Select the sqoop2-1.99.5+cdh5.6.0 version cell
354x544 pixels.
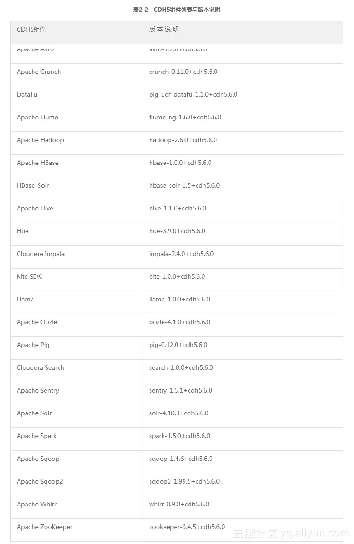[184, 482]
